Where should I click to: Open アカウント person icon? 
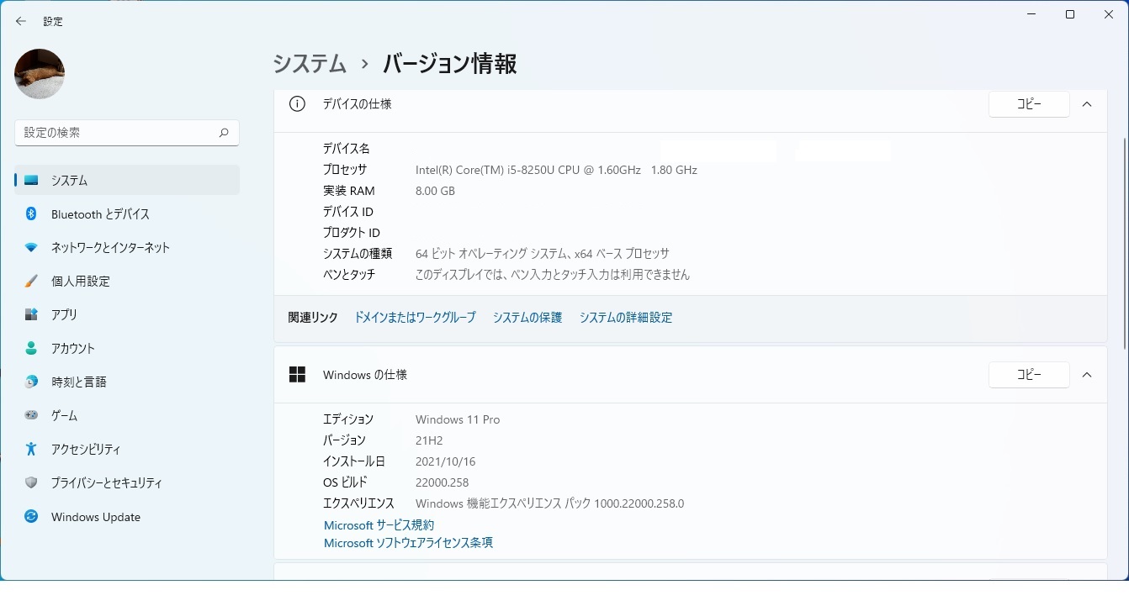click(x=31, y=349)
